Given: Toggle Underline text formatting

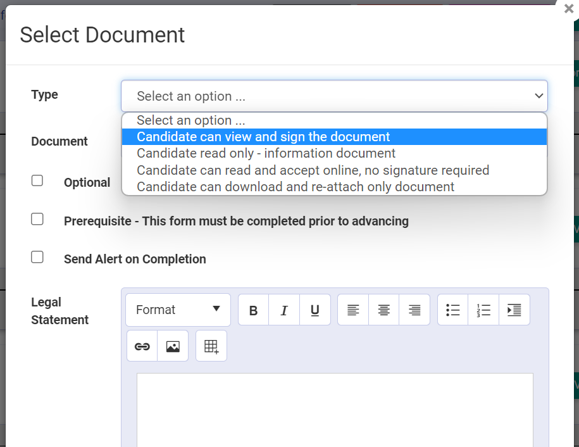Looking at the screenshot, I should (315, 310).
